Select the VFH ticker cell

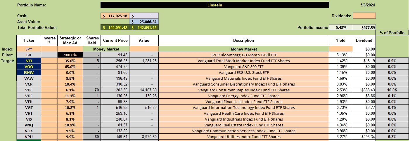(29, 102)
